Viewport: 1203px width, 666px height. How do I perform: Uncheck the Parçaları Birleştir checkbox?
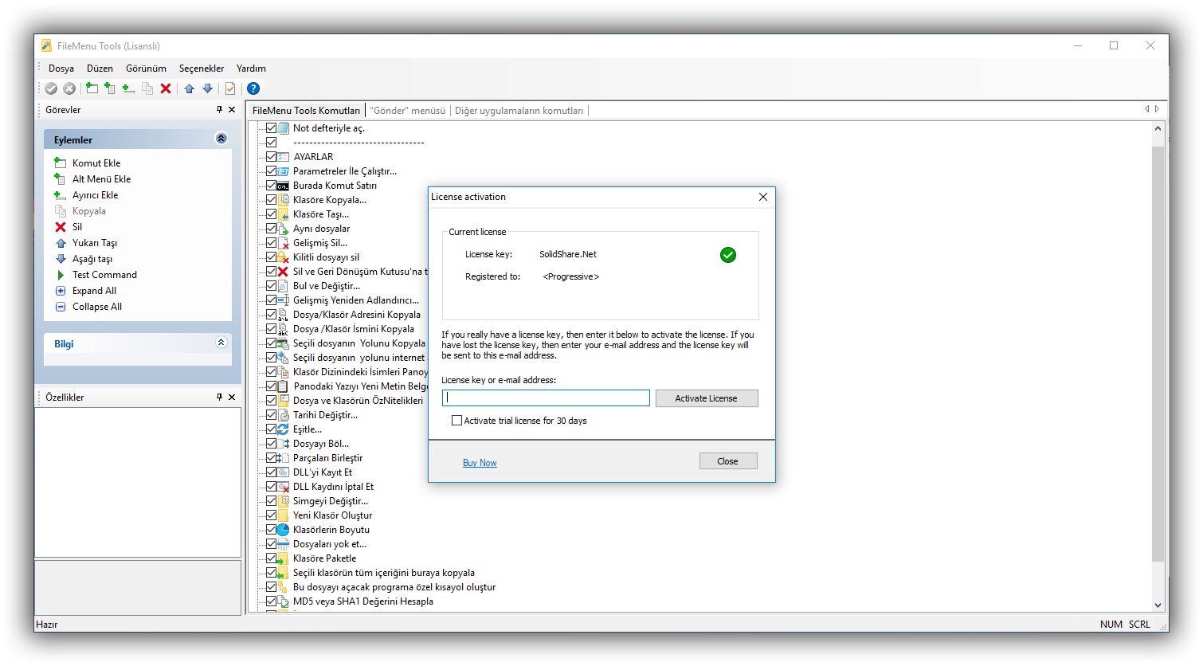coord(271,458)
